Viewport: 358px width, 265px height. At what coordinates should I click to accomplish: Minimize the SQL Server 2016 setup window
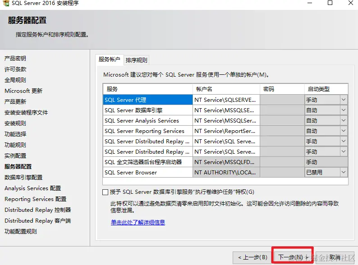310,3
